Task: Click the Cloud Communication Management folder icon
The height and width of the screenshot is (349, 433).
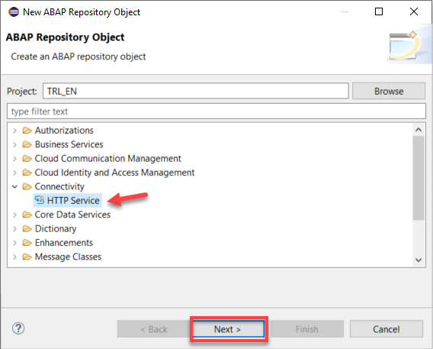Action: (x=27, y=158)
